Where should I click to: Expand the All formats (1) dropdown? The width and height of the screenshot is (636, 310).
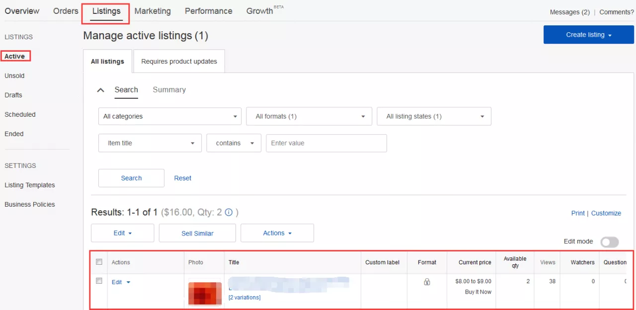[x=309, y=116]
